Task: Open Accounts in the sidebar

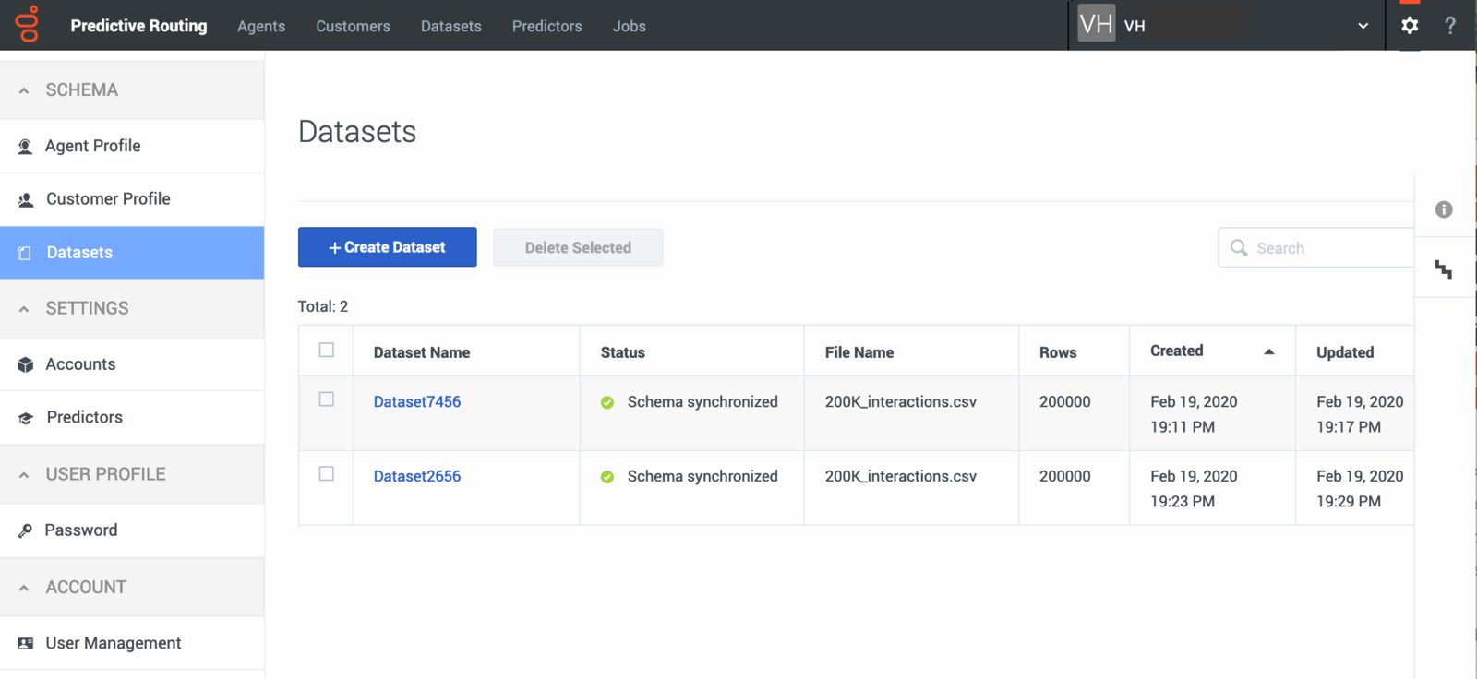Action: pos(132,364)
